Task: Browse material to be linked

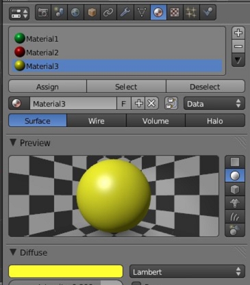Action: tap(19, 103)
